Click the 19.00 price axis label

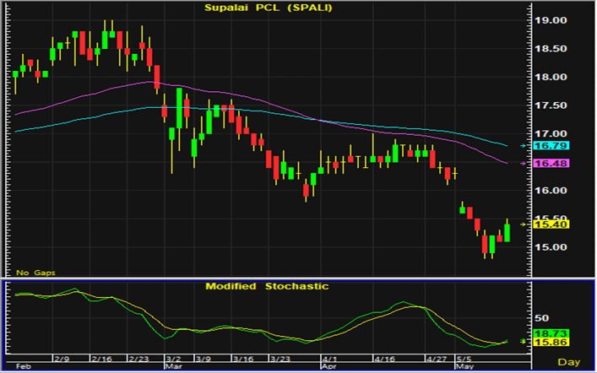click(551, 20)
